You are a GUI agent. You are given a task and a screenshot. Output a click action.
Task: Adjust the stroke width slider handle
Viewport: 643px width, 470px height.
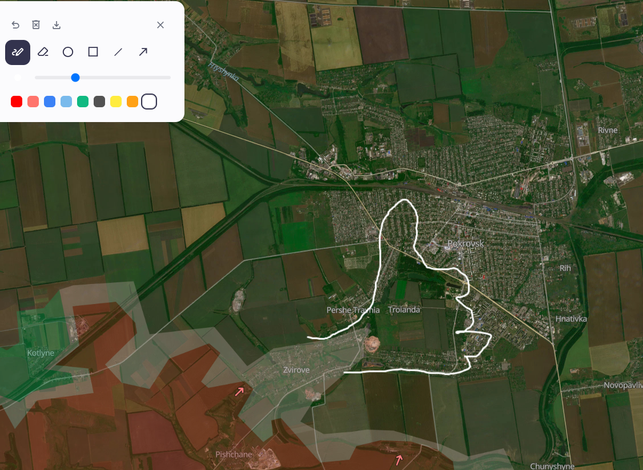(x=75, y=78)
